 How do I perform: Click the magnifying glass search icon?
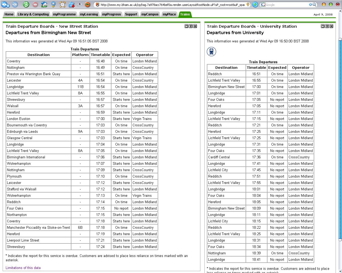pos(314,5)
